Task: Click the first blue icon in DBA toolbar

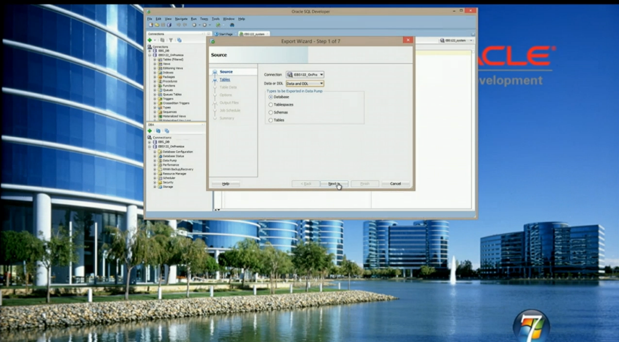Action: click(158, 131)
